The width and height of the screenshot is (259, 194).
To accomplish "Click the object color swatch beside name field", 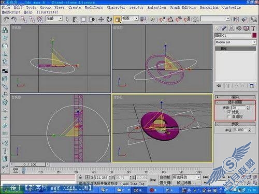I will tap(254, 35).
